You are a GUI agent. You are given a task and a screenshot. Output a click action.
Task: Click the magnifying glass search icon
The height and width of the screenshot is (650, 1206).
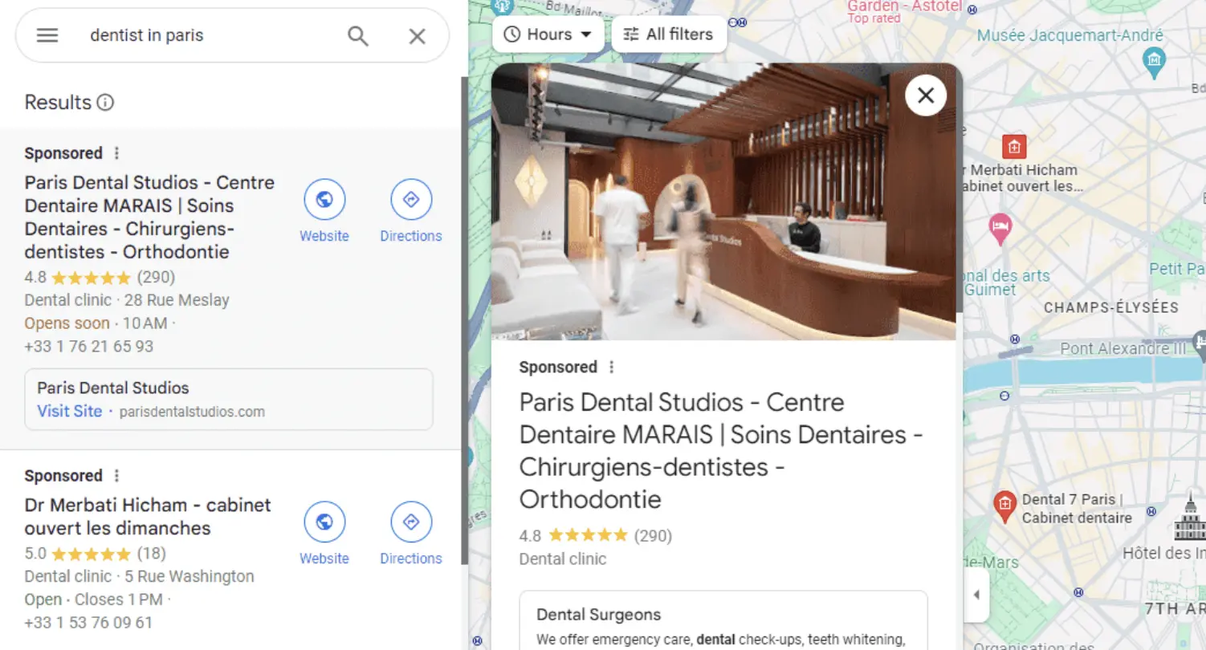(x=358, y=35)
